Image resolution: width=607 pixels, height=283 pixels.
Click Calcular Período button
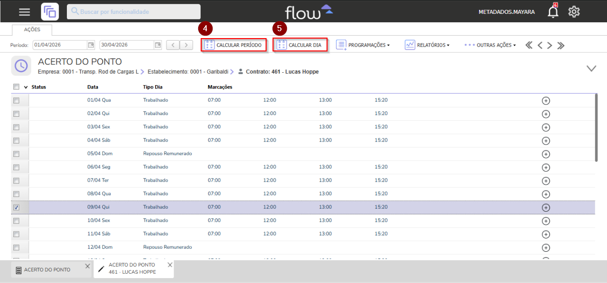tap(234, 45)
